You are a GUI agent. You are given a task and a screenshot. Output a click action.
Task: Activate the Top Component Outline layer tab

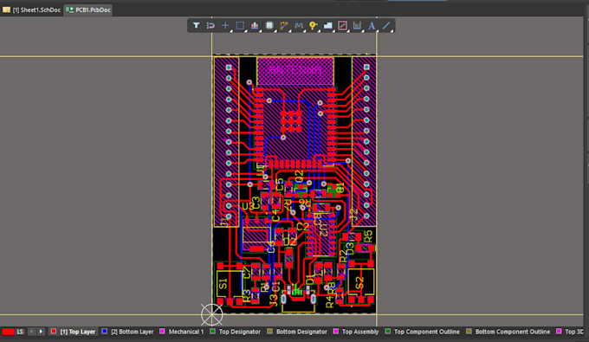426,332
